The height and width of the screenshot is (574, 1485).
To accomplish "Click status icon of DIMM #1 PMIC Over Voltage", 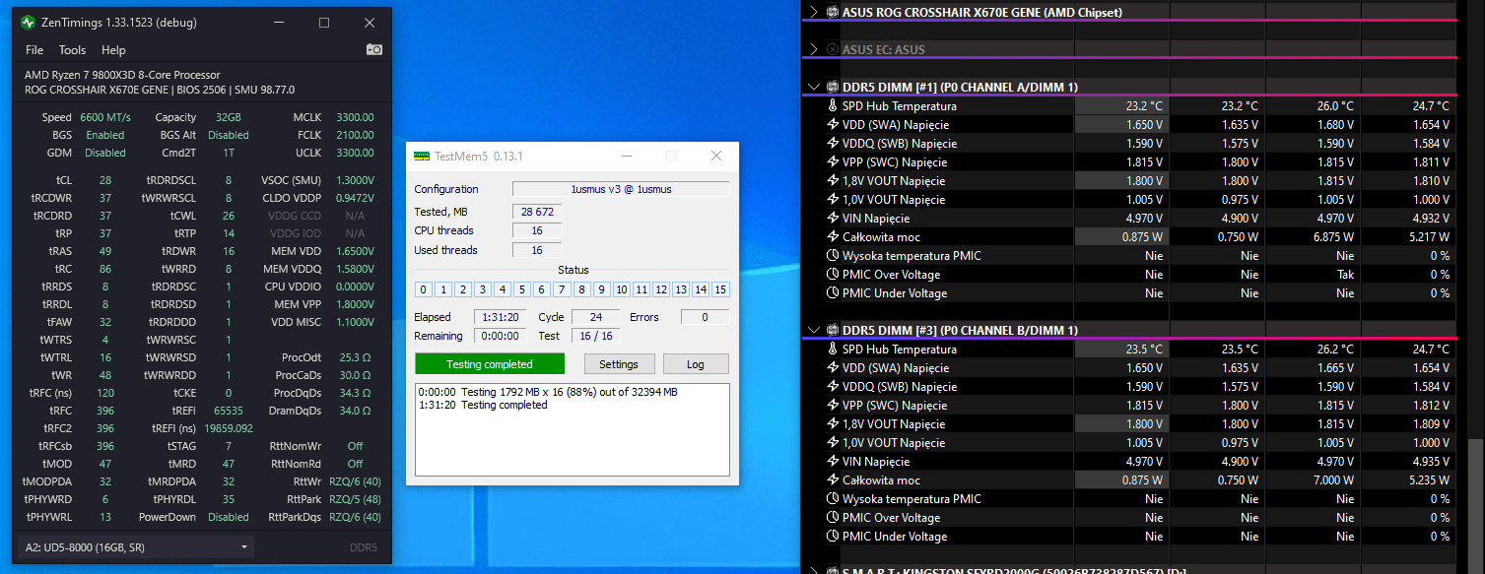I will coord(832,275).
